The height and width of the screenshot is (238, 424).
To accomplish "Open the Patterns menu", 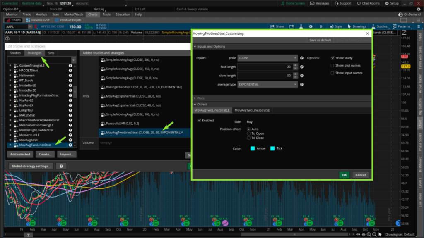I will click(x=401, y=26).
